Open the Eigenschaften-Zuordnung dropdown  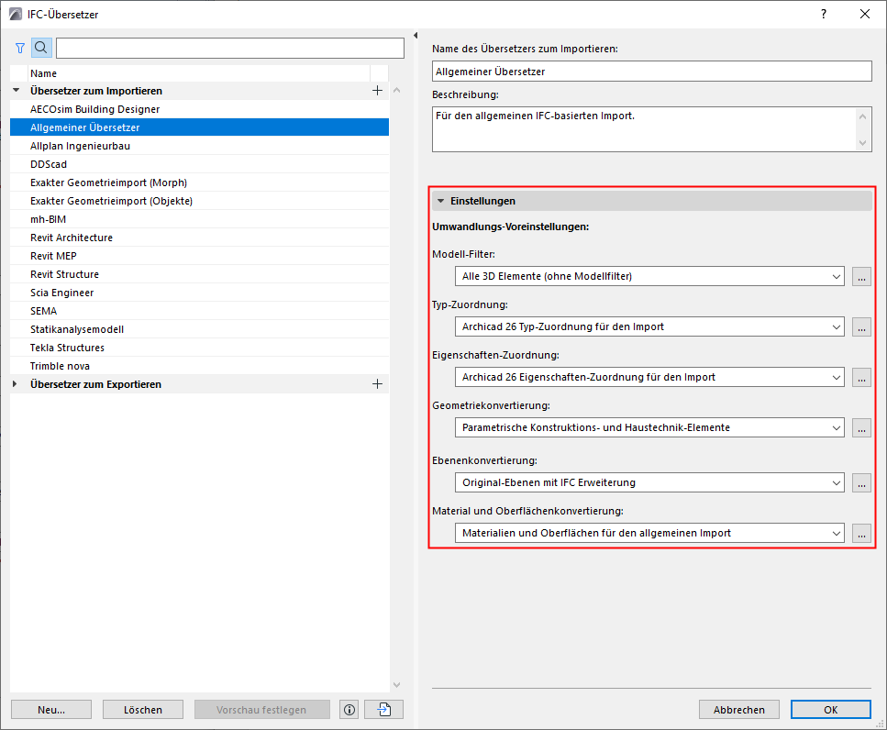coord(649,377)
